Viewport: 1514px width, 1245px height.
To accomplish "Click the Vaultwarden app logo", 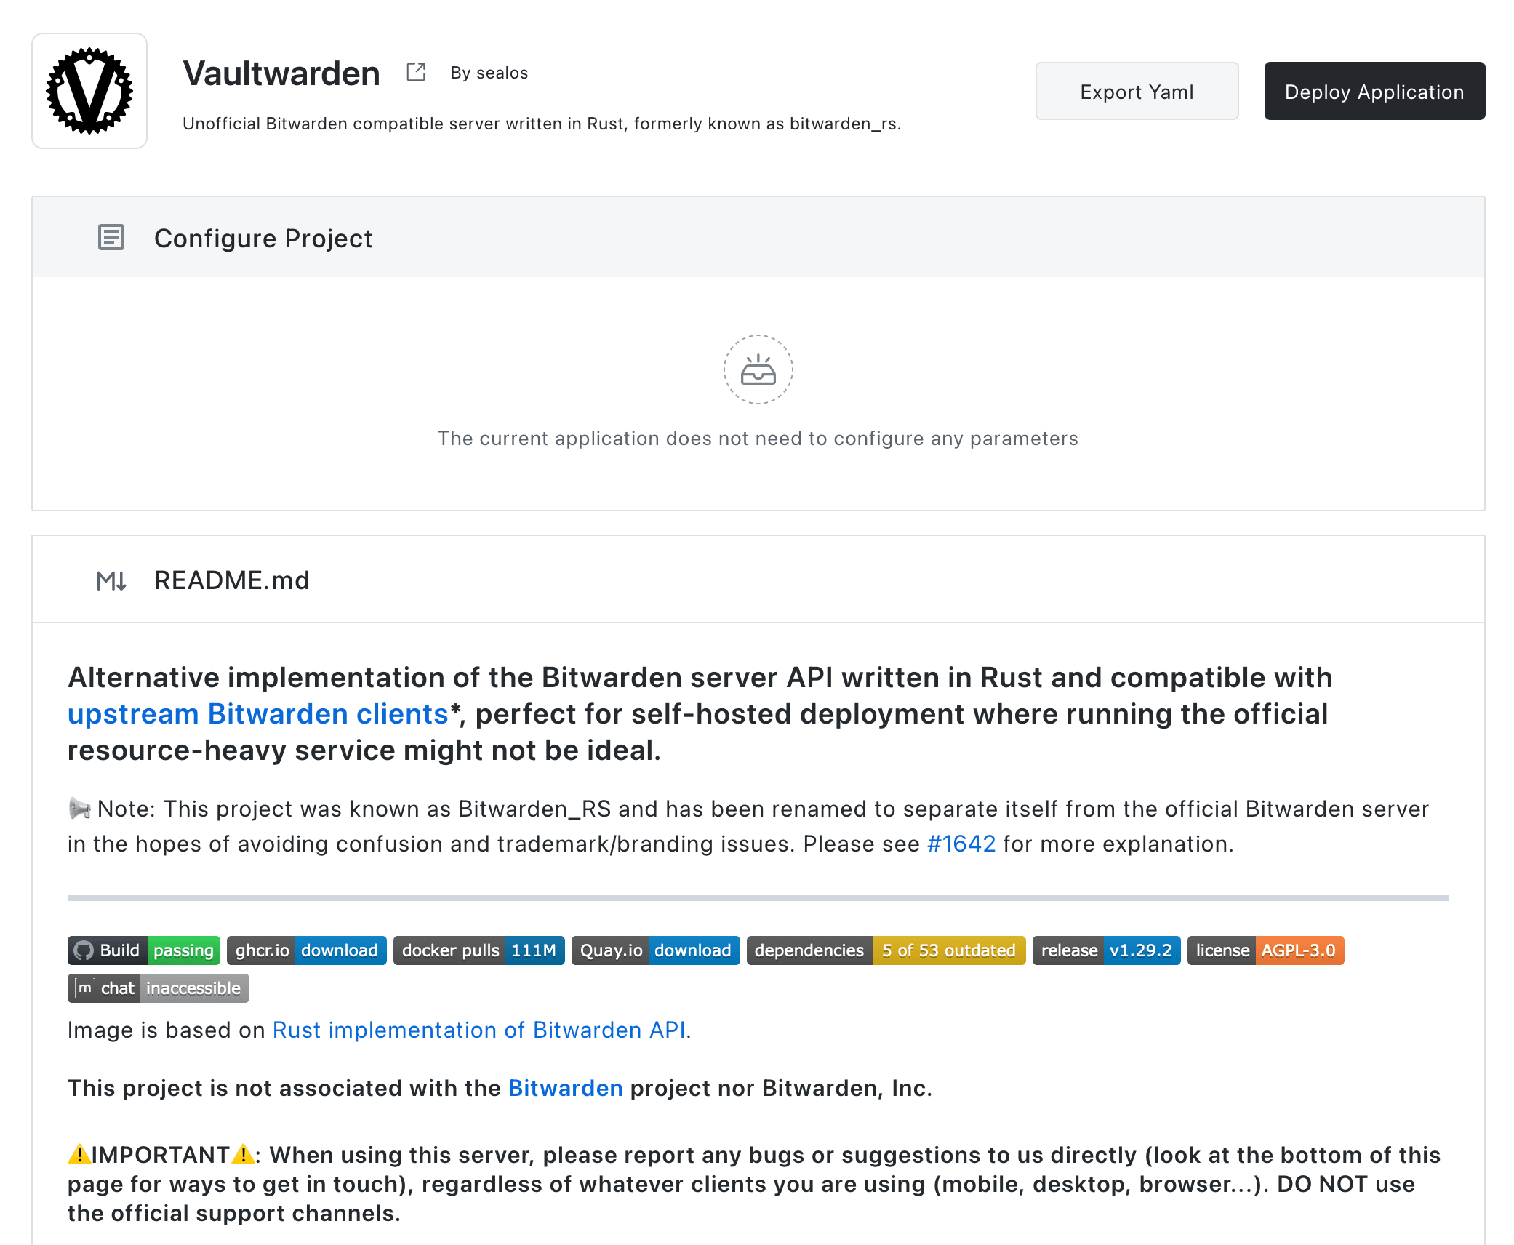I will [89, 91].
